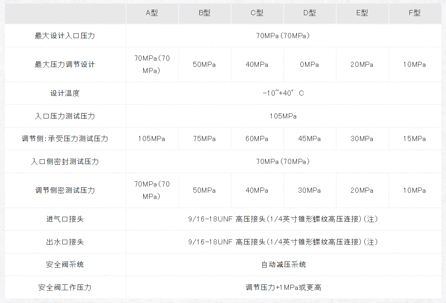Click the E型 column header
Screen dimensions: 446x303
(x=362, y=13)
